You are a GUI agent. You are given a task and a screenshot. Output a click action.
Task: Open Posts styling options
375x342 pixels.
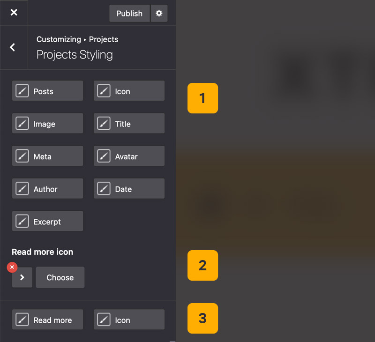[47, 91]
